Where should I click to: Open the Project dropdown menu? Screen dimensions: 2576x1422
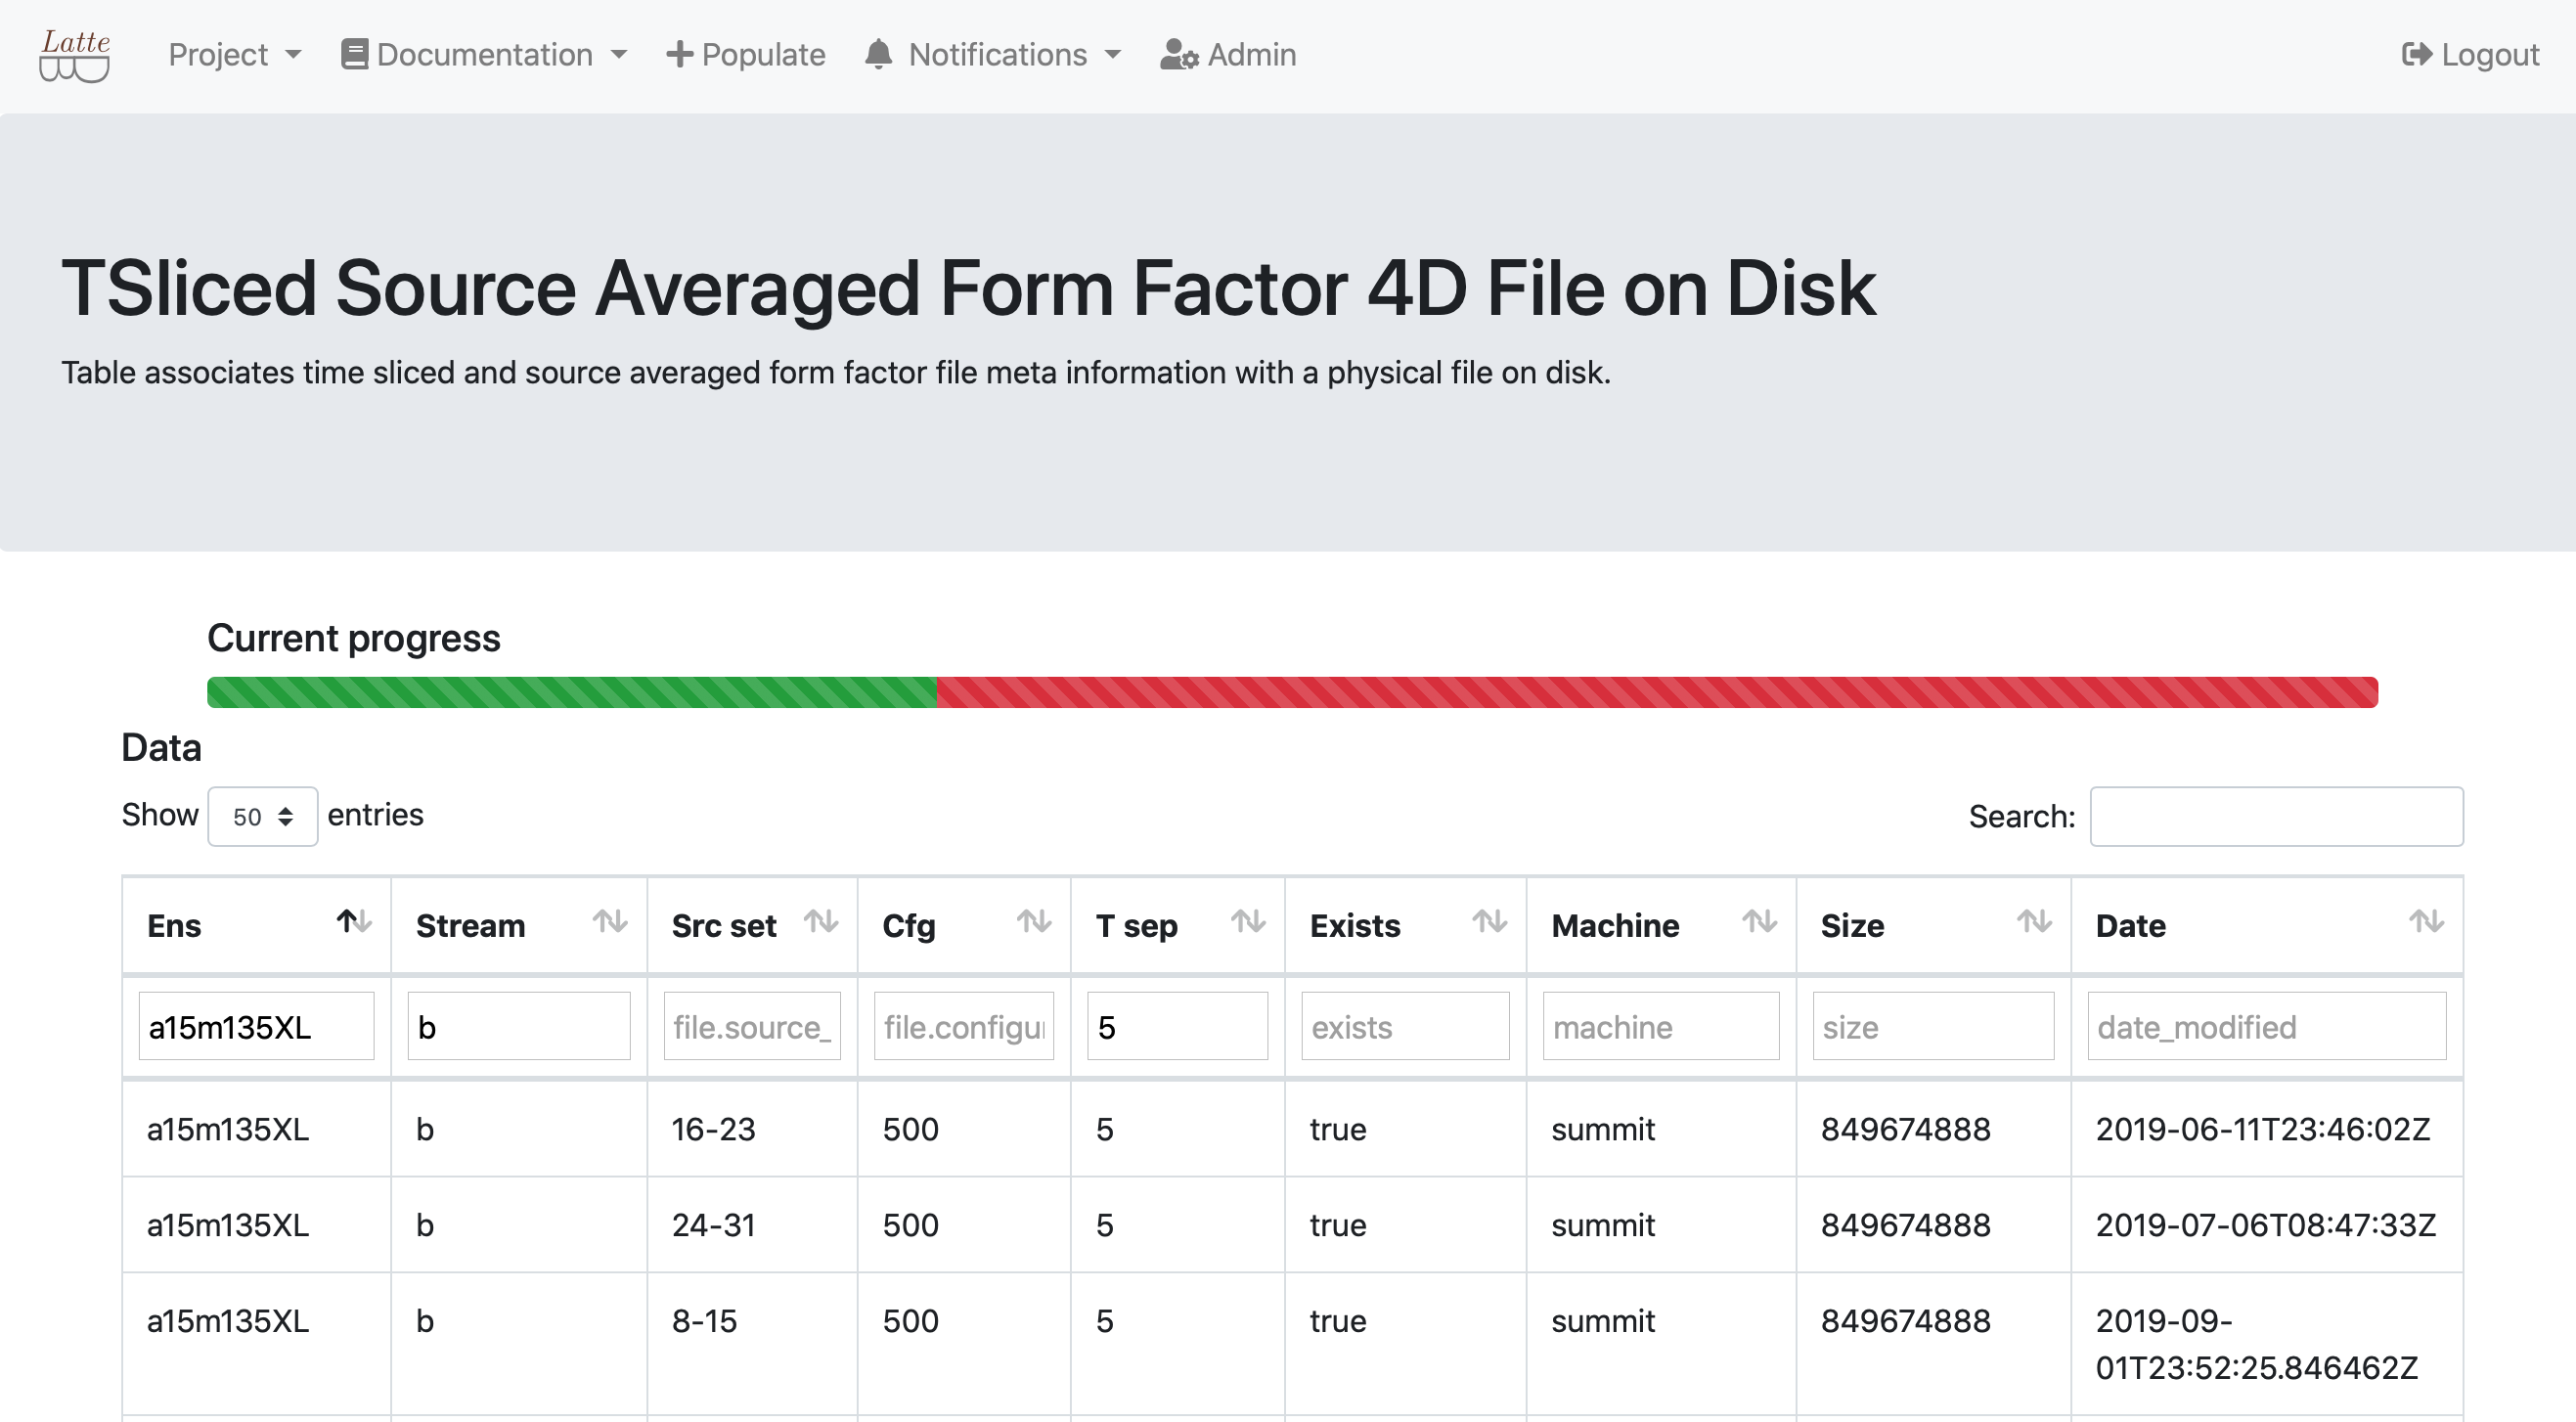click(234, 54)
